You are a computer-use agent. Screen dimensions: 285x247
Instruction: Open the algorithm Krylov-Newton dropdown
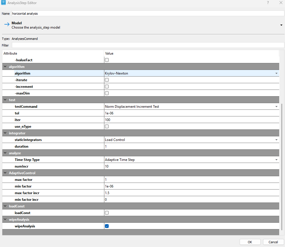[x=276, y=73]
